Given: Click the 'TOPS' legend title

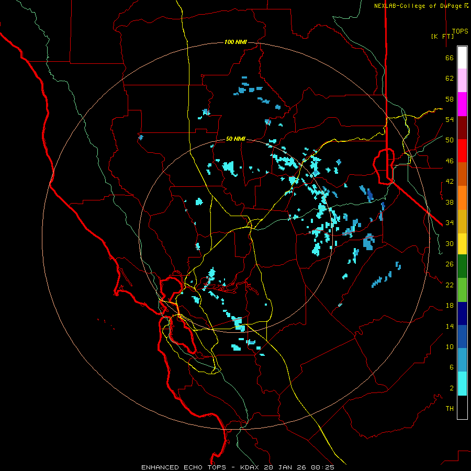Looking at the screenshot, I should point(460,31).
